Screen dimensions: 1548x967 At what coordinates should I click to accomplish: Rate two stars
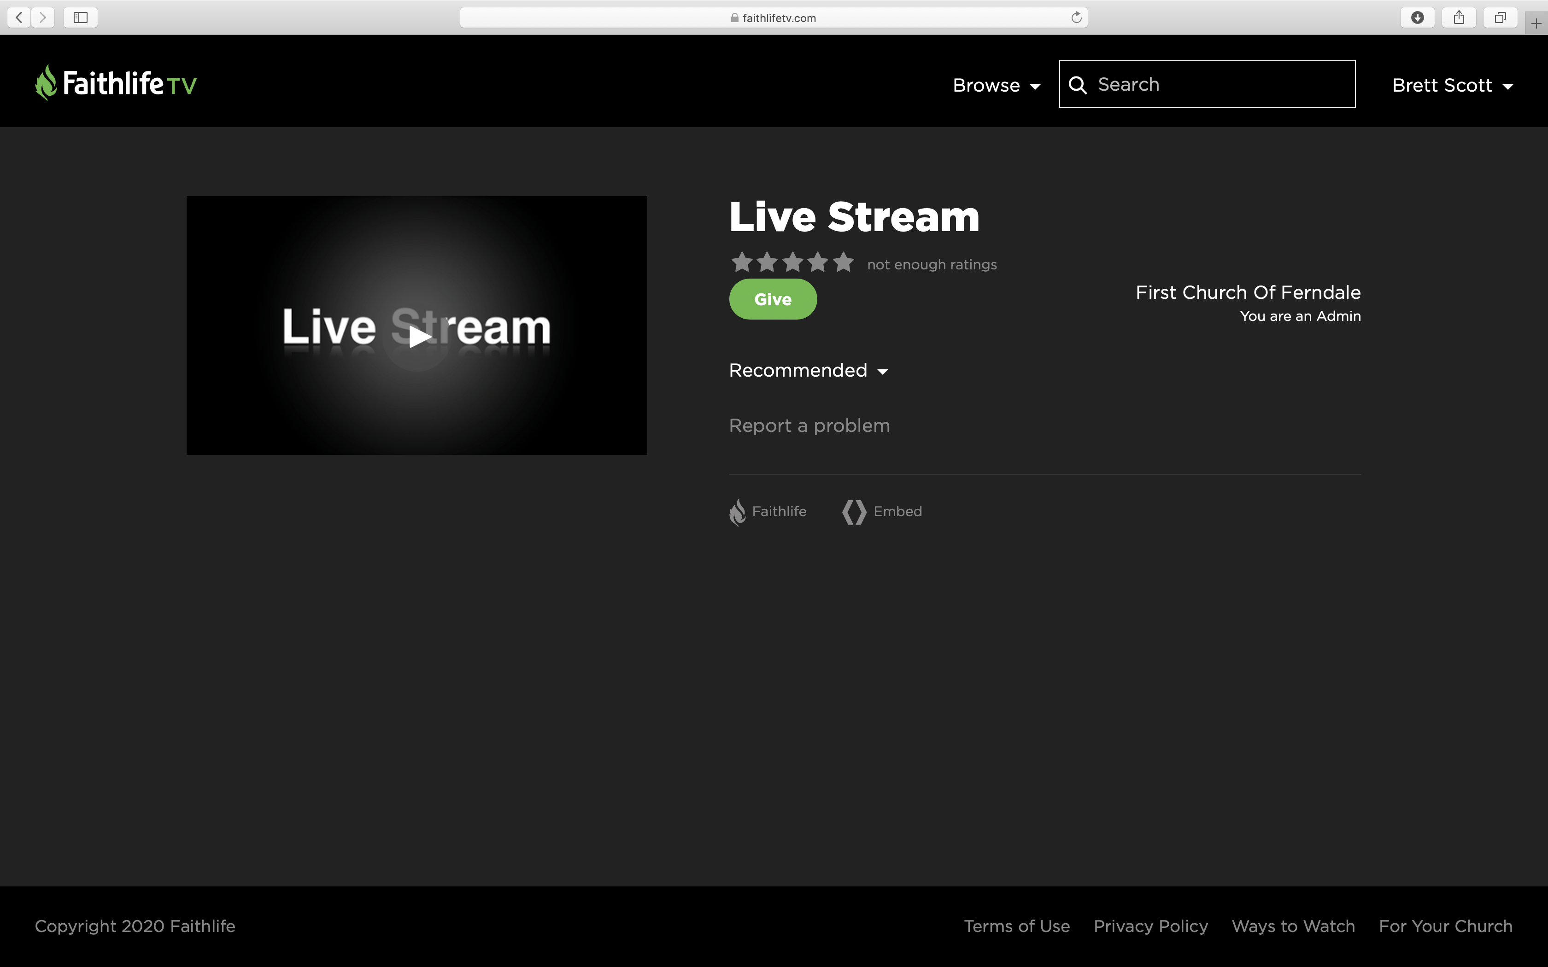pyautogui.click(x=767, y=262)
